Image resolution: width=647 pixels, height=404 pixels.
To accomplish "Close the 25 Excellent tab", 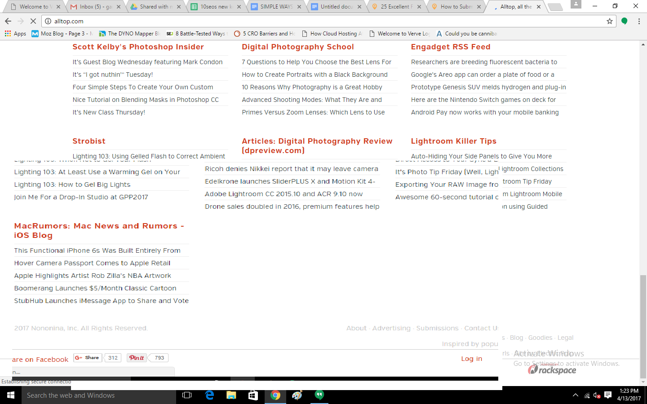I will point(419,7).
